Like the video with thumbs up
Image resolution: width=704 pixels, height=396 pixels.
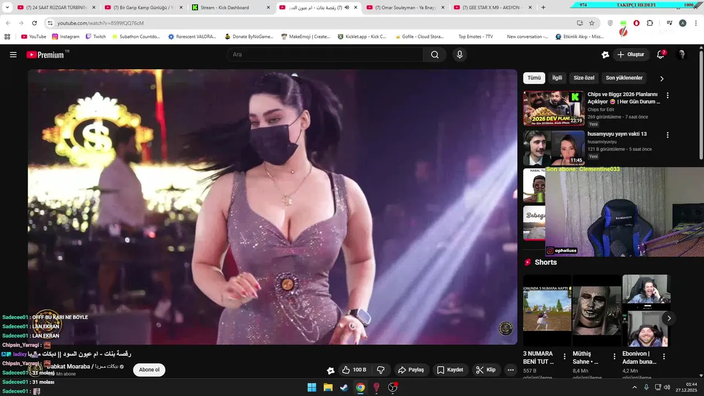point(354,370)
